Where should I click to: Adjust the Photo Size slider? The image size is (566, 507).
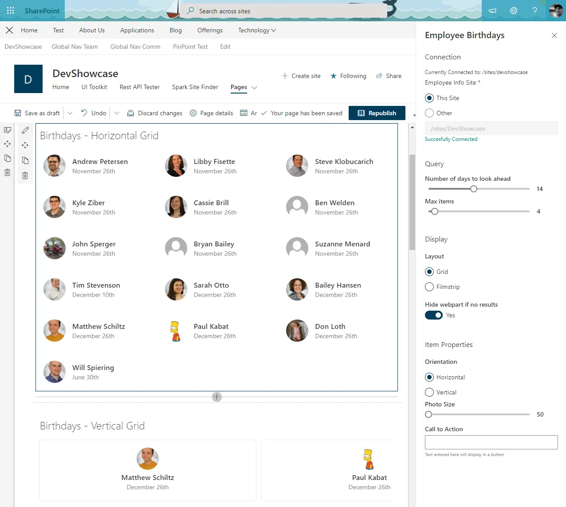[x=428, y=414]
